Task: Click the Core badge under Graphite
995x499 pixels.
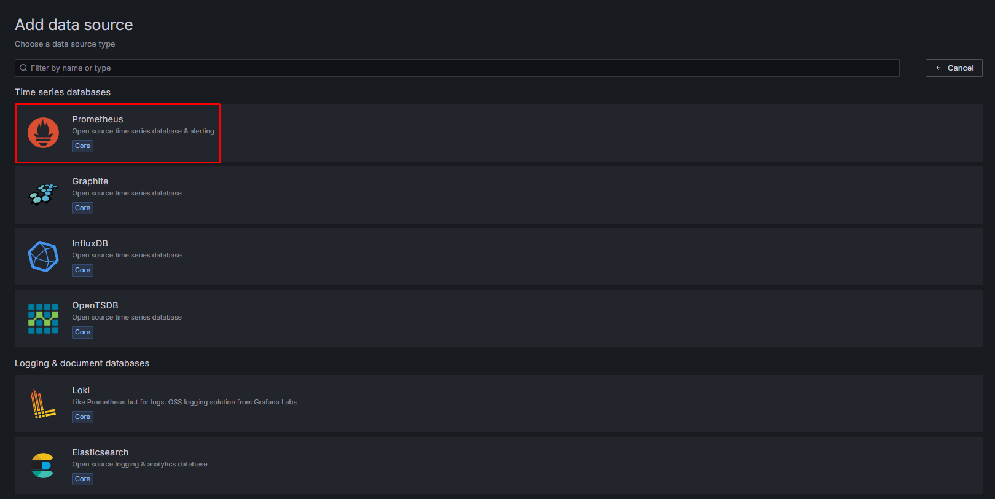Action: pyautogui.click(x=82, y=208)
